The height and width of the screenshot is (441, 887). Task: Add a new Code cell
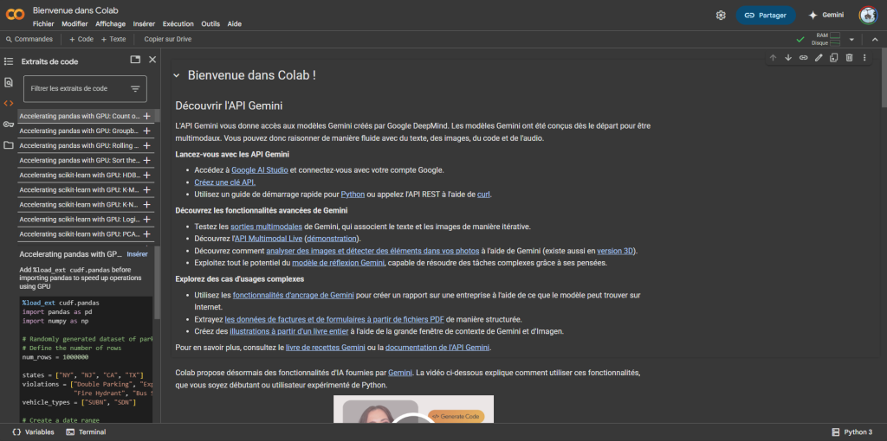(x=81, y=39)
